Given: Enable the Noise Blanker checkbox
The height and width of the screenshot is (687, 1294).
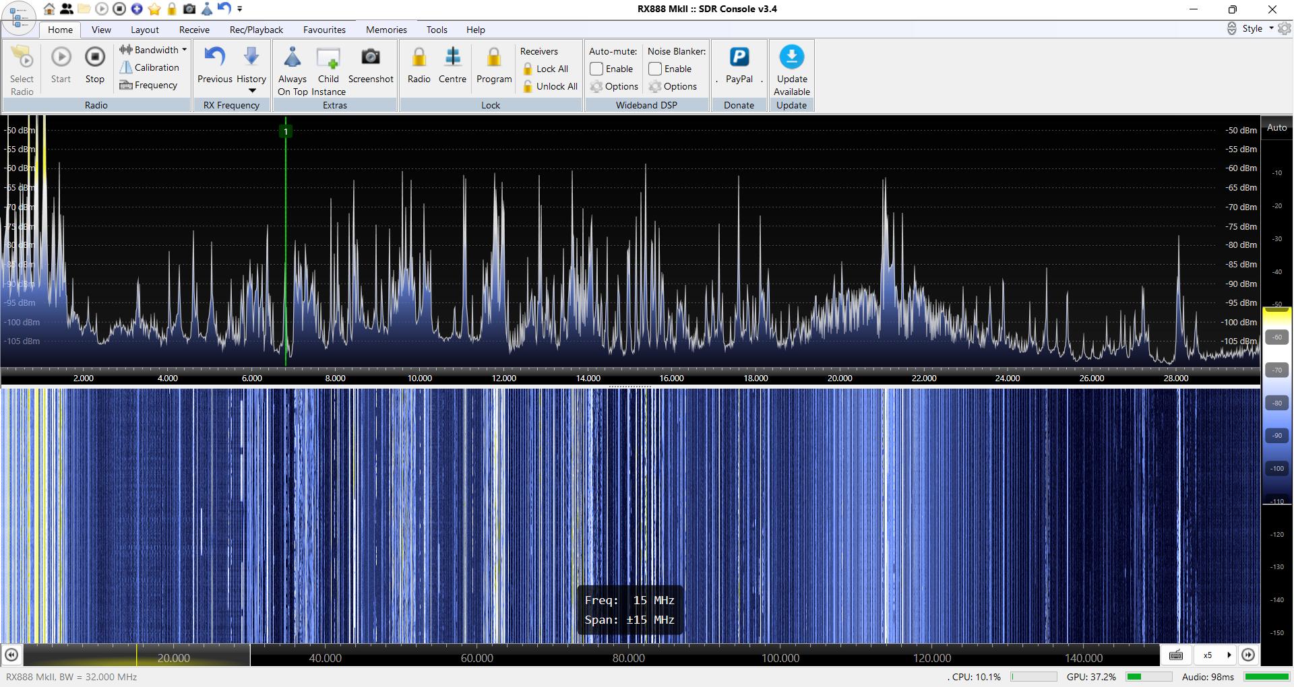Looking at the screenshot, I should (655, 69).
